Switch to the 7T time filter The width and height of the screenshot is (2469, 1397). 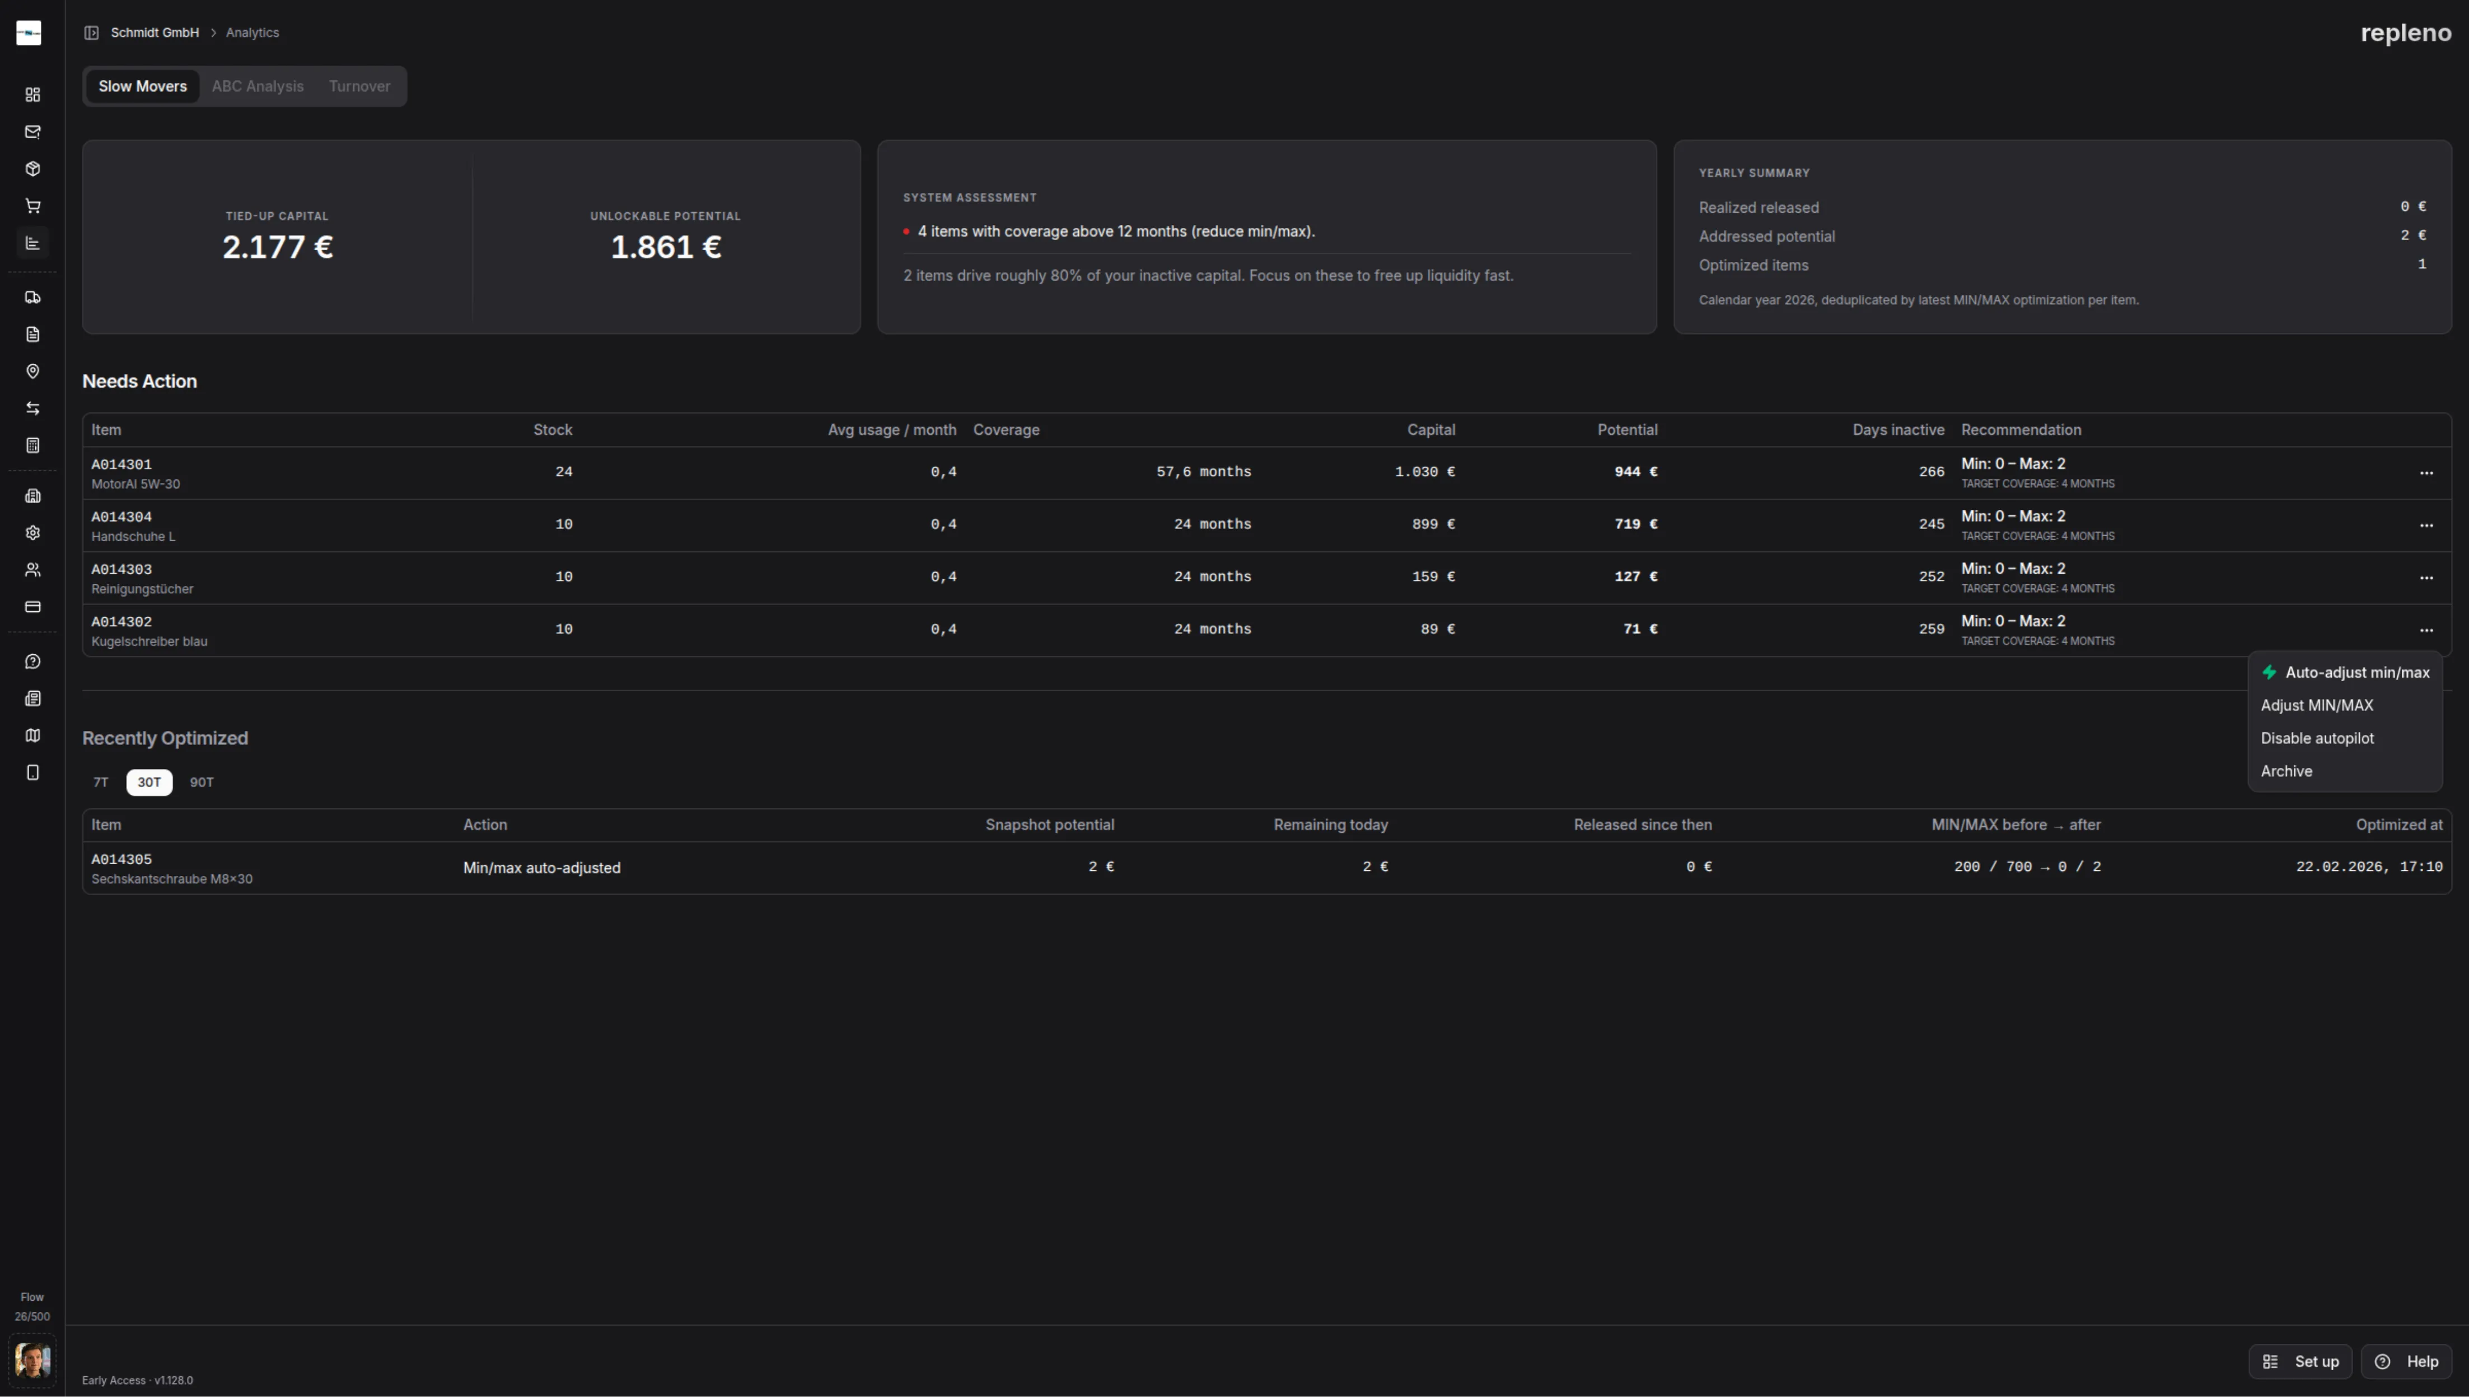[x=101, y=782]
